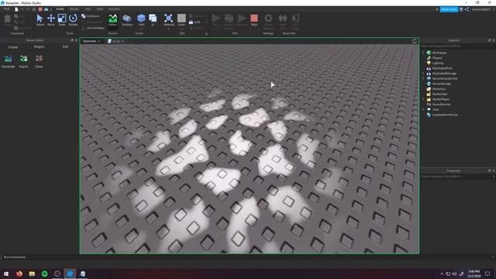The height and width of the screenshot is (279, 496).
Task: Activate the Rotate tool
Action: point(73,20)
